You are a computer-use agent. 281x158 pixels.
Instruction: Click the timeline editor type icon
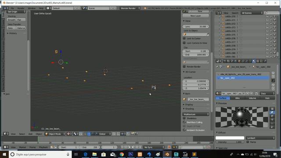click(x=6, y=147)
